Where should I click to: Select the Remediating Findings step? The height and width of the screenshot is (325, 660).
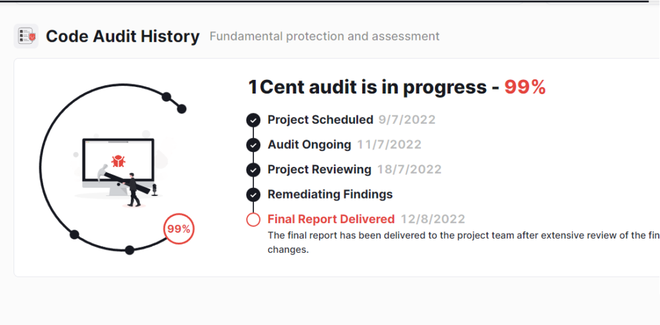[x=330, y=194]
